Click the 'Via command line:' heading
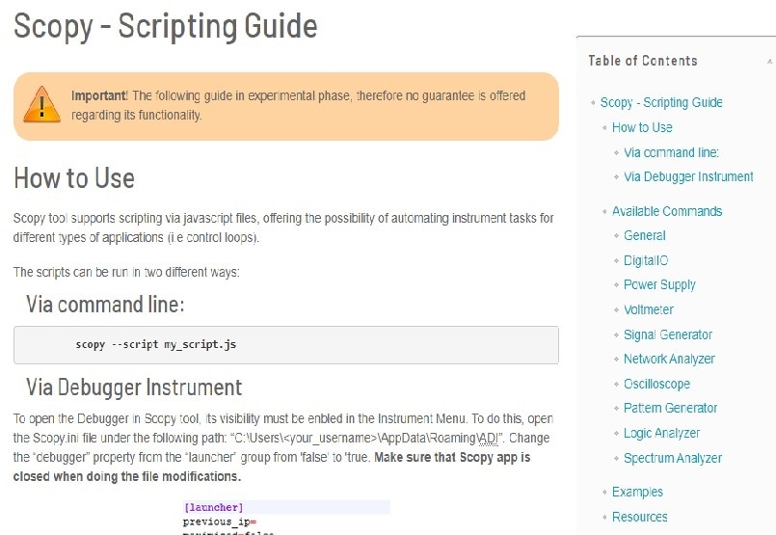Screen dimensions: 776x535 coord(105,304)
